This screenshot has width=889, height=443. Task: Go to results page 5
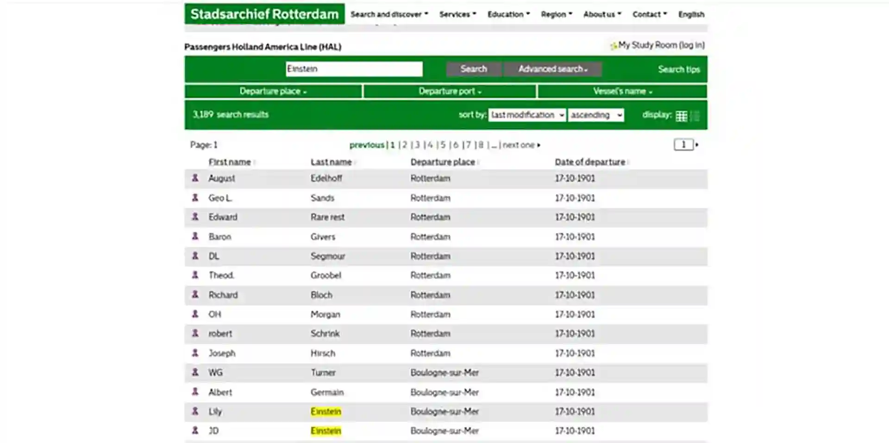(443, 145)
